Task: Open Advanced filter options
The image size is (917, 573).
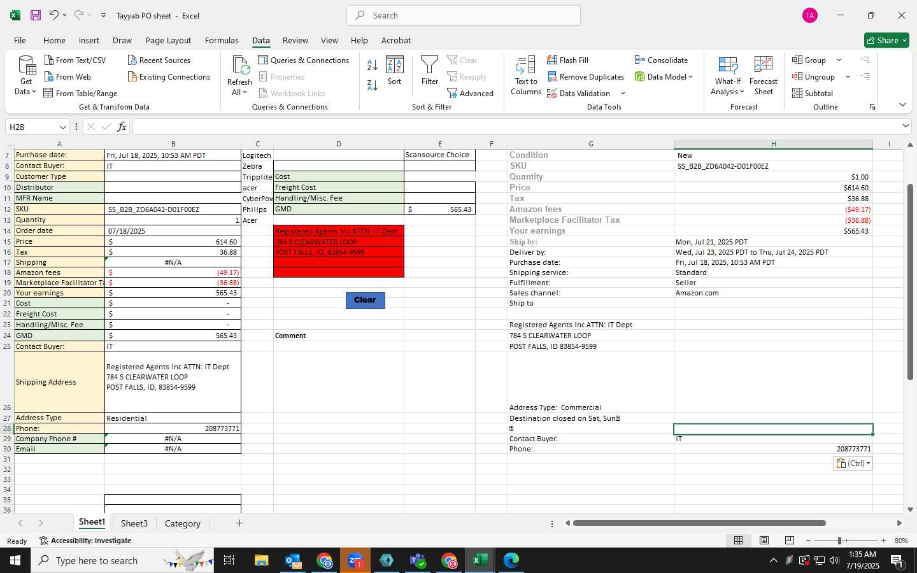Action: tap(471, 93)
